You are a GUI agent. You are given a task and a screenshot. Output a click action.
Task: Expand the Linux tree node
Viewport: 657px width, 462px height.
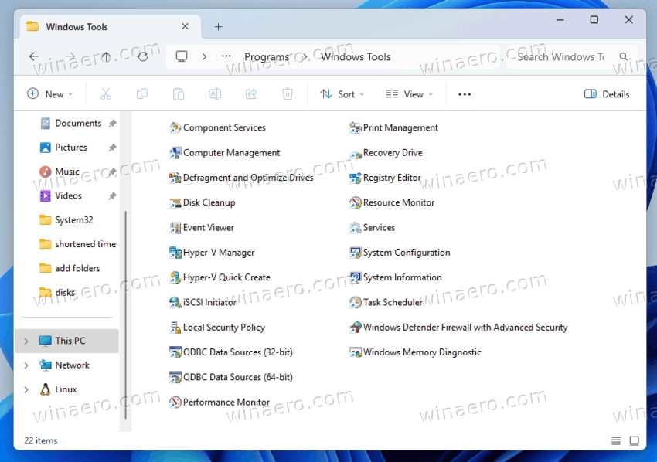[x=26, y=389]
